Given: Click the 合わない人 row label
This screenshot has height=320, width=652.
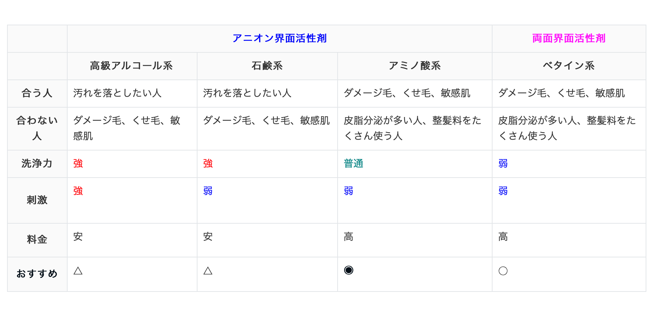Looking at the screenshot, I should coord(37,128).
